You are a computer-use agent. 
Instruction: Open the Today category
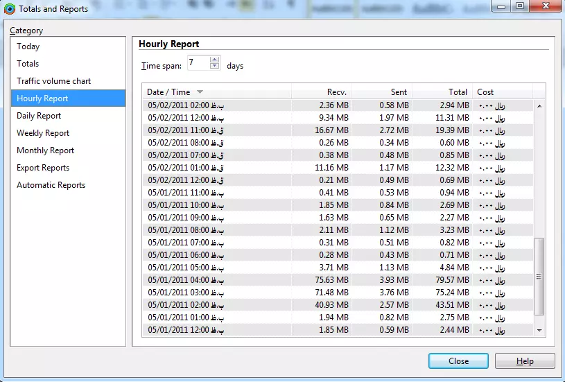[x=28, y=46]
